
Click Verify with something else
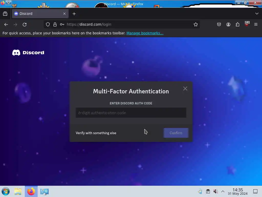click(x=96, y=133)
